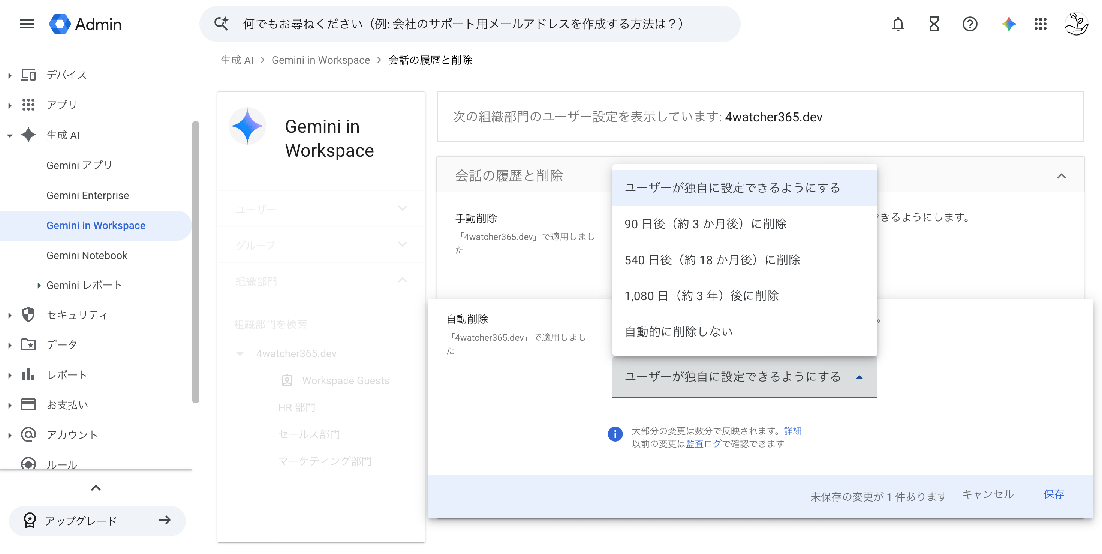
Task: Open the account profile avatar
Action: (1077, 24)
